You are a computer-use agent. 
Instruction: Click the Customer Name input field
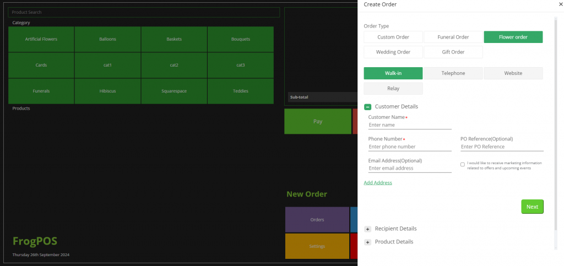click(x=410, y=125)
